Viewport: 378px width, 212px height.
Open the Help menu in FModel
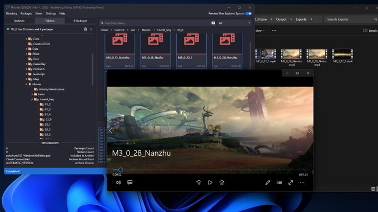point(62,13)
